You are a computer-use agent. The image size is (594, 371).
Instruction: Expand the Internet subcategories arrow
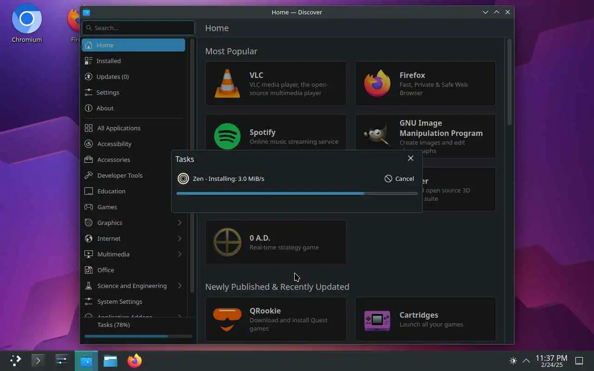coord(180,238)
